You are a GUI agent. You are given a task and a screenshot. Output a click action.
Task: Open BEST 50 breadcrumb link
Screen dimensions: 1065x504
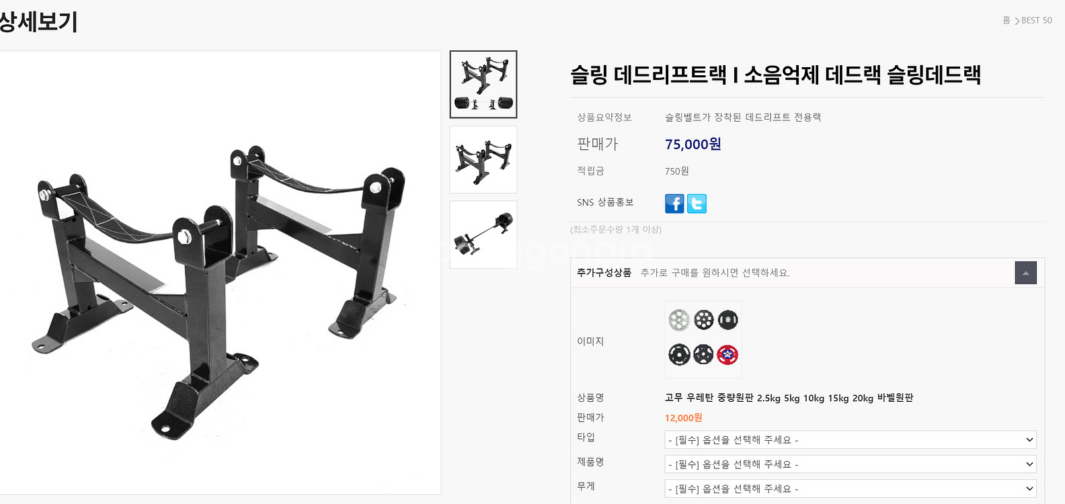point(1037,20)
